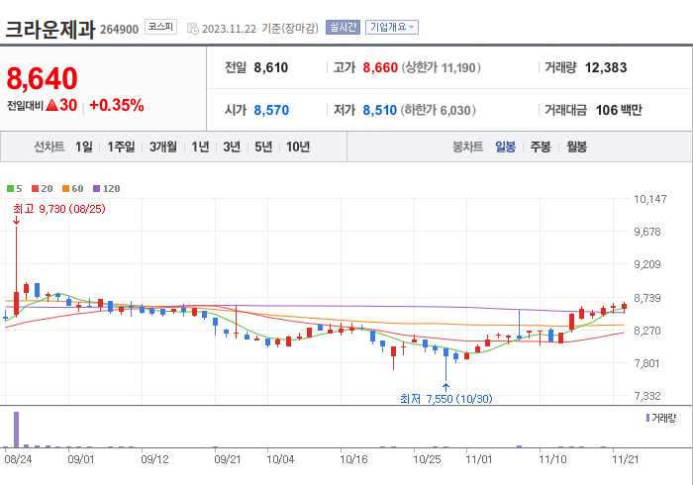
Task: Click the 최고 9,730 (08/25) marker
Action: [59, 209]
